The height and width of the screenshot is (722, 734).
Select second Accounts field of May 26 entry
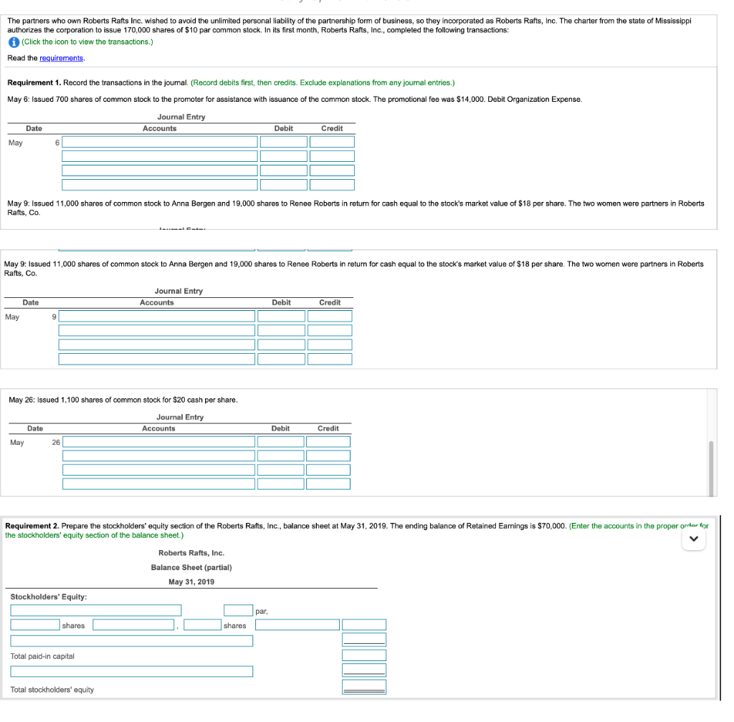pos(158,456)
